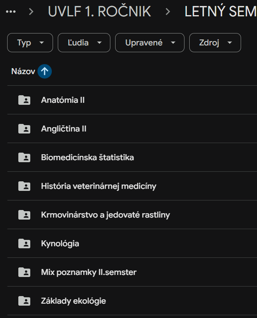Go to UVLF 1. ROČNIK breadcrumb
This screenshot has height=318, width=257.
coord(99,12)
